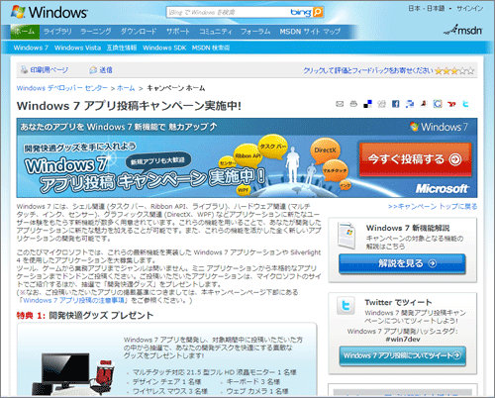Click the print icon in the share row
Image resolution: width=495 pixels, height=398 pixels.
point(353,104)
